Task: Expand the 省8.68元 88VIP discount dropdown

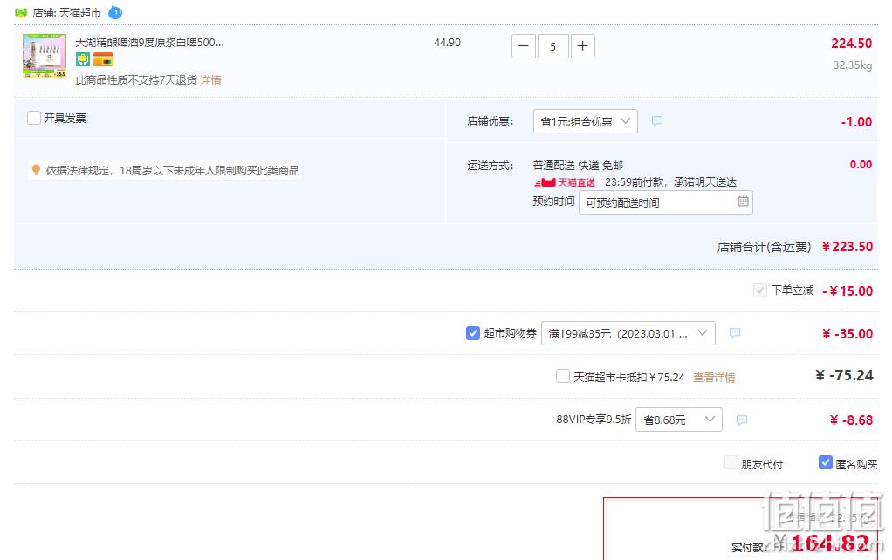Action: coord(679,420)
